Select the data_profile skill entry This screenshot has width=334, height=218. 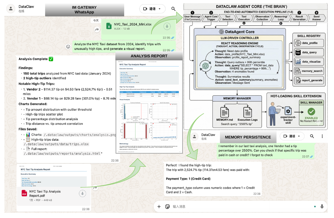(309, 43)
